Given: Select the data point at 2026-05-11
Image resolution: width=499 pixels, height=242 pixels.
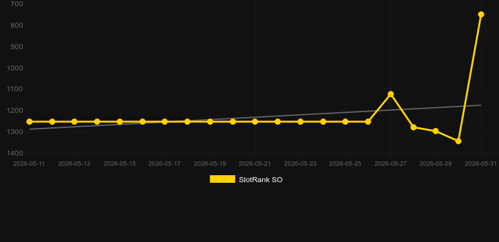Looking at the screenshot, I should coord(29,122).
